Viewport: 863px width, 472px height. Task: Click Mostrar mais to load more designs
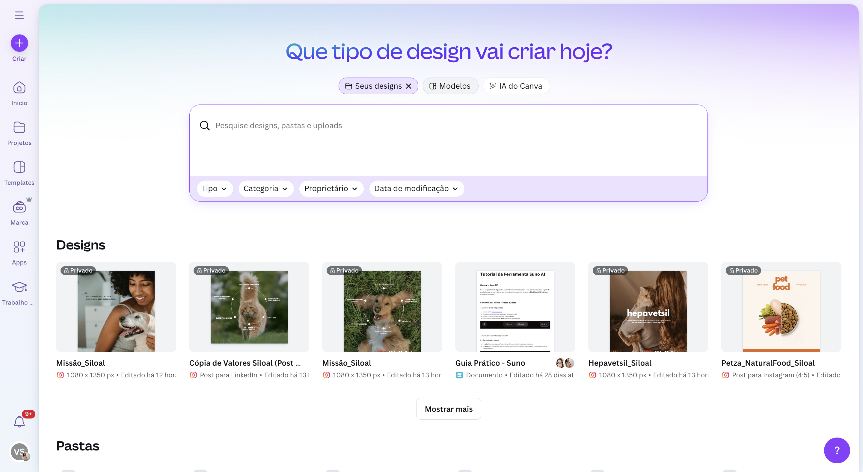tap(448, 409)
